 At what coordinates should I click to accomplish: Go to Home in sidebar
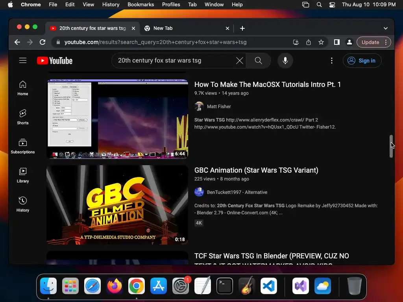point(22,88)
